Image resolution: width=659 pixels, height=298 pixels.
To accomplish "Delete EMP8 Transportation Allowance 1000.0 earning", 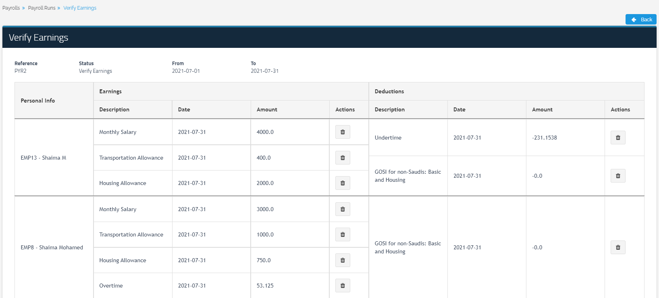I will tap(343, 234).
